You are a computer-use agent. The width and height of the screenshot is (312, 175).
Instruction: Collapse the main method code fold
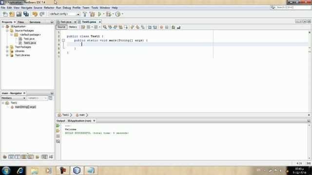click(x=63, y=40)
